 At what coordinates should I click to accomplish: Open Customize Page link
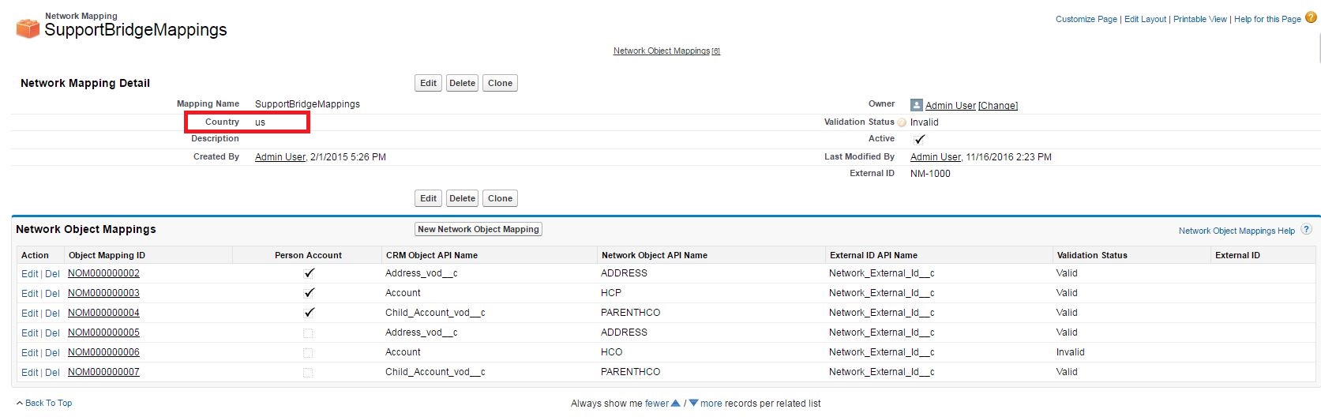click(1086, 19)
